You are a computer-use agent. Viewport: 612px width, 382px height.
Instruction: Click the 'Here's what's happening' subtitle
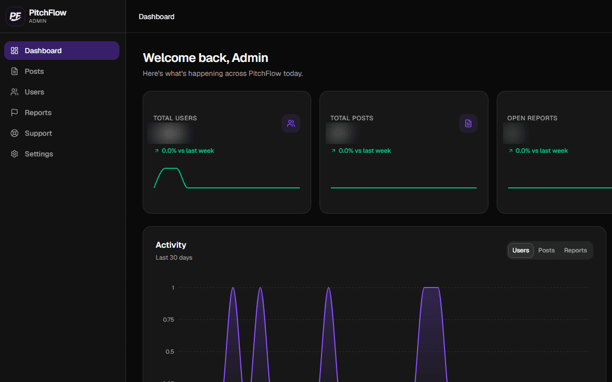pos(222,73)
